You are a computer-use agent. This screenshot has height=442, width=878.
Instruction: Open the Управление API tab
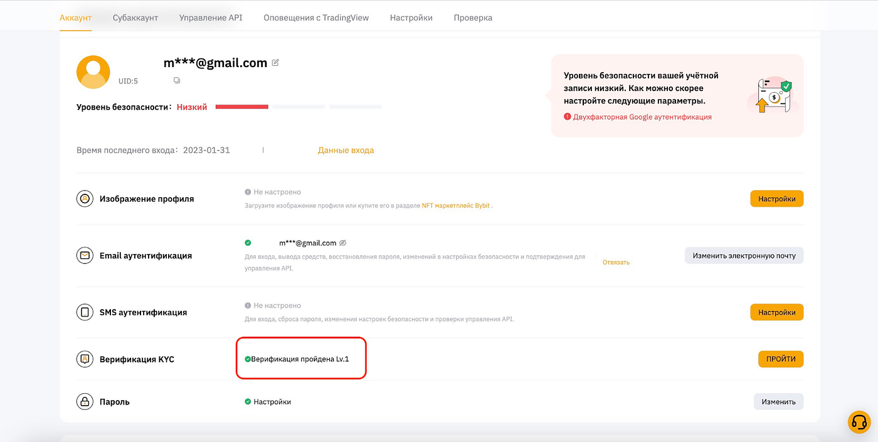tap(211, 18)
